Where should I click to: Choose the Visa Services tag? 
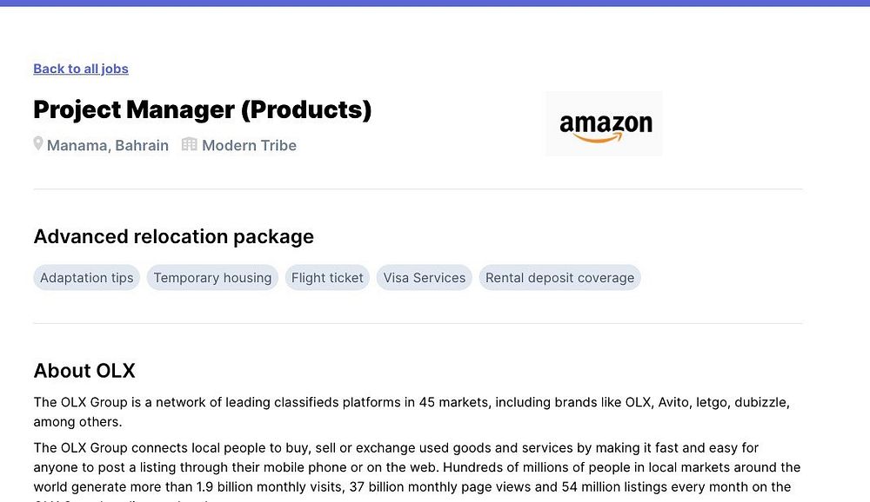click(x=425, y=278)
